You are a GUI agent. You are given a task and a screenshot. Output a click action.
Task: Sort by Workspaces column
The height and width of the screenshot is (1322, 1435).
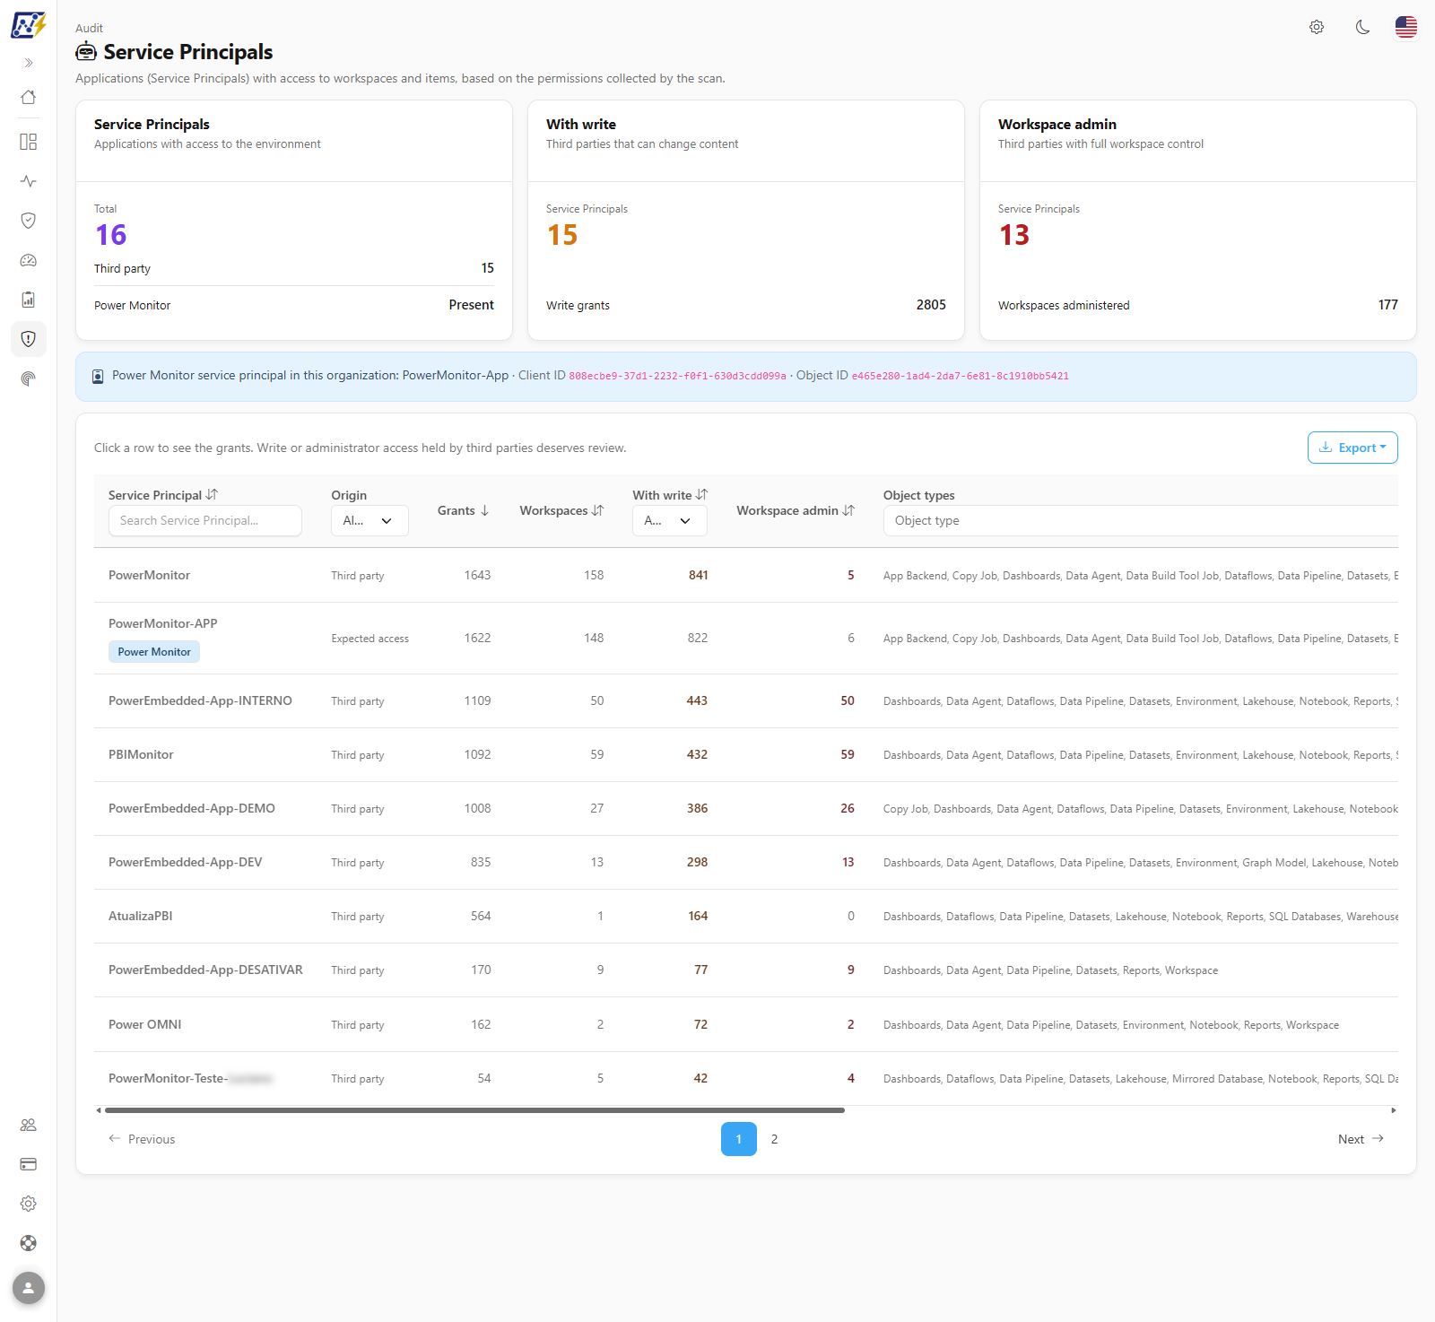561,510
